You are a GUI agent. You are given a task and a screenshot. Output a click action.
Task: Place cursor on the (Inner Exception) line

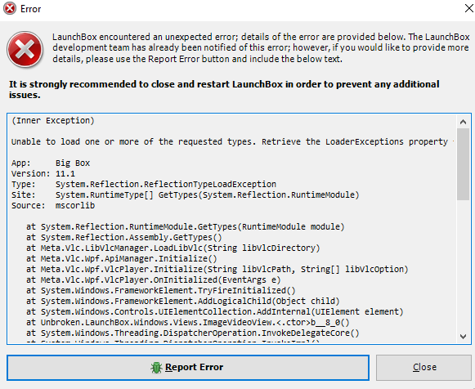click(x=53, y=120)
